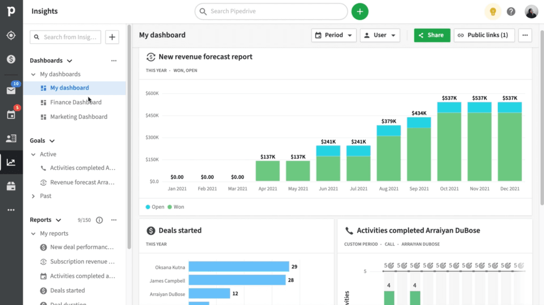Click Oksana Kutna's deals bar
Viewport: 544px width, 305px height.
pyautogui.click(x=239, y=266)
